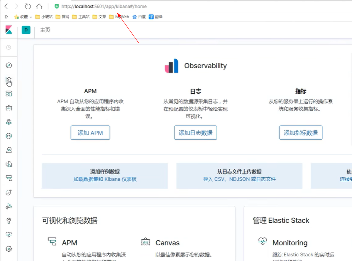Click the 从日志文件上传数据 heading

point(239,172)
